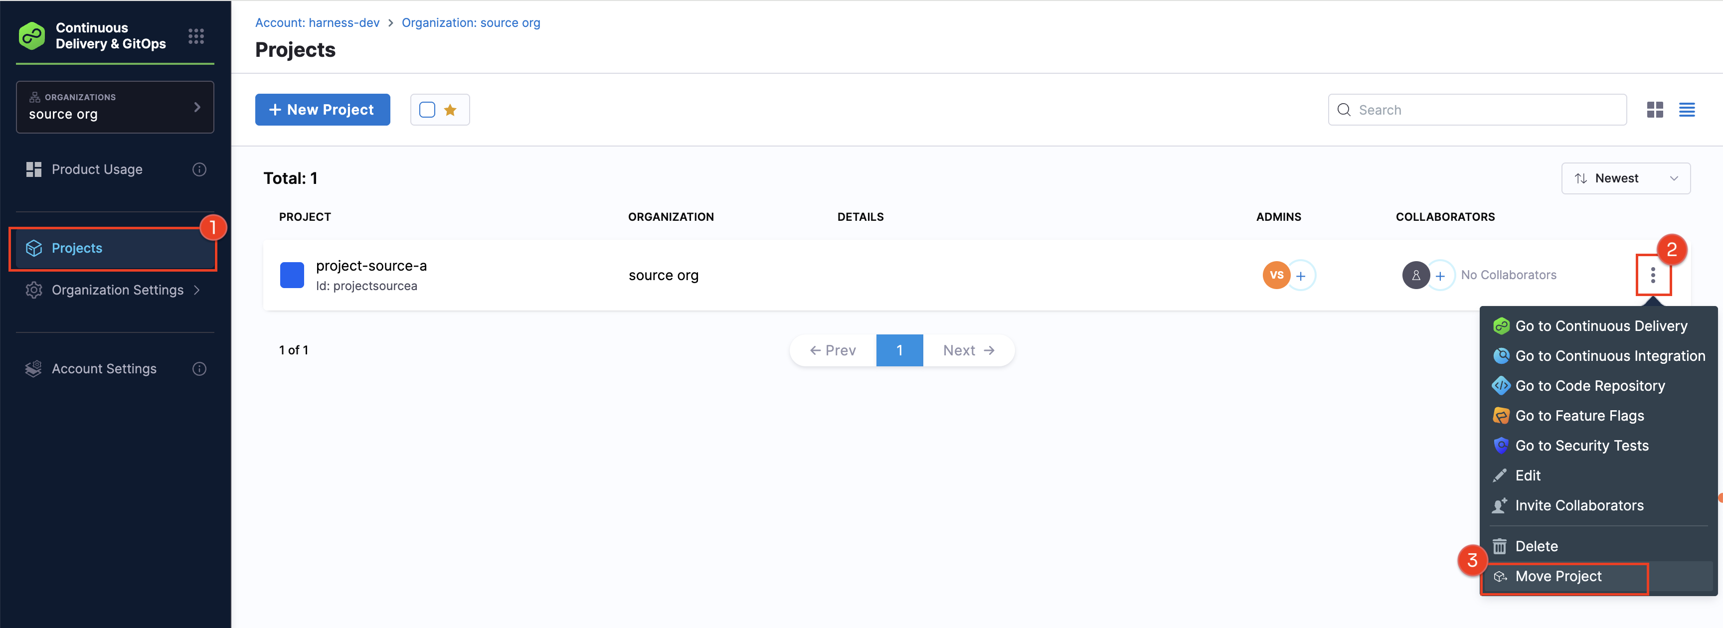
Task: Open the project three-dot options menu
Action: click(x=1652, y=275)
